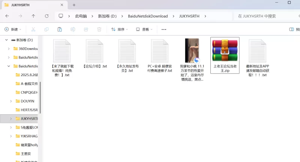Click the 此电脑 breadcrumb in the address bar
Viewport: 300px width, 162px height.
(x=81, y=16)
